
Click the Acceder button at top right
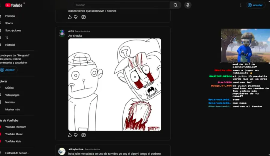click(x=255, y=5)
